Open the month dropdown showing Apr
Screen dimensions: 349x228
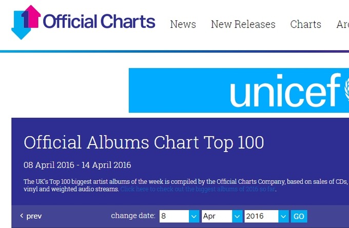click(x=222, y=216)
